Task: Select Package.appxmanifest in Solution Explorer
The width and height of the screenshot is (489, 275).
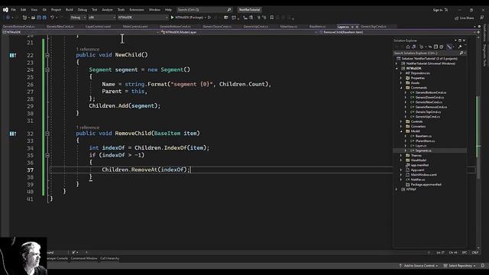Action: tap(426, 185)
